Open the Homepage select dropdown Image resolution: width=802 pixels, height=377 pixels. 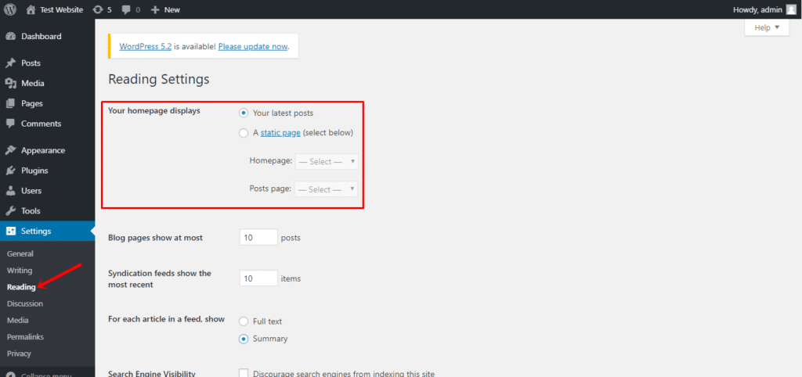pos(327,161)
